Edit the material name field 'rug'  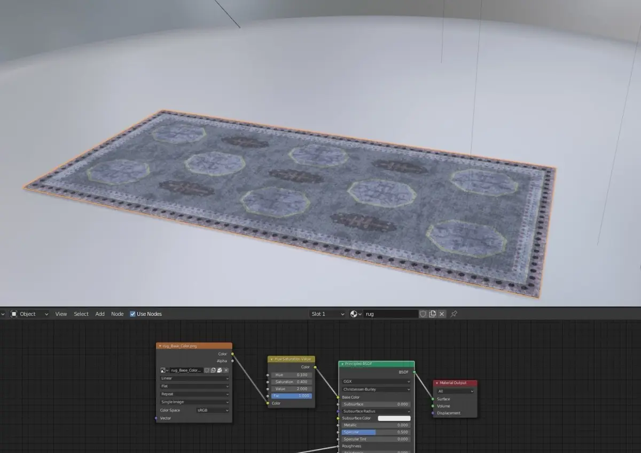(392, 314)
